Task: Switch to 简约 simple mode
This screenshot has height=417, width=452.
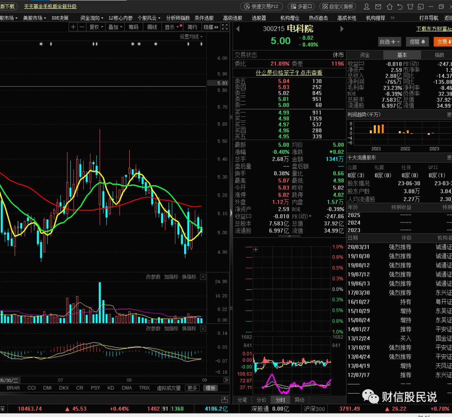Action: coord(192,27)
